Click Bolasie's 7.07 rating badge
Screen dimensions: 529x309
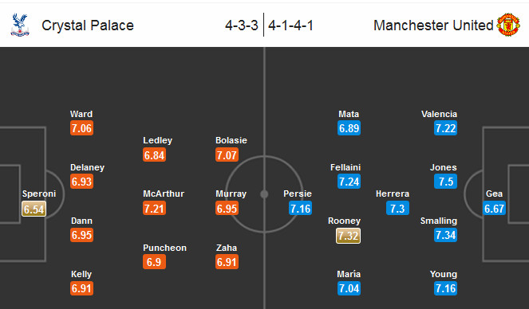227,154
